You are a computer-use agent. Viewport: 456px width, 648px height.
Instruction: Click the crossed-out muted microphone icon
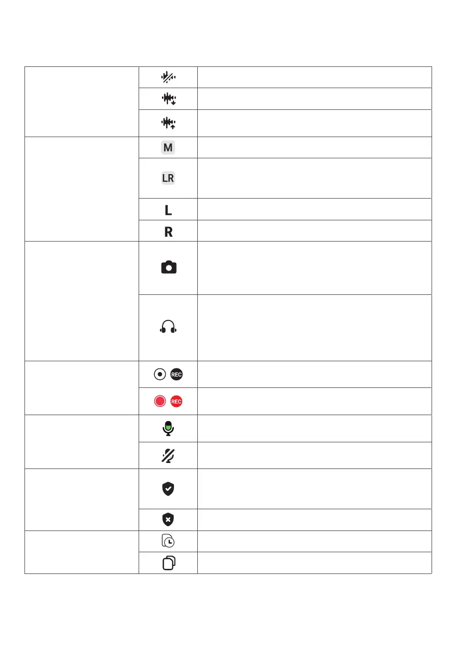[x=168, y=455]
